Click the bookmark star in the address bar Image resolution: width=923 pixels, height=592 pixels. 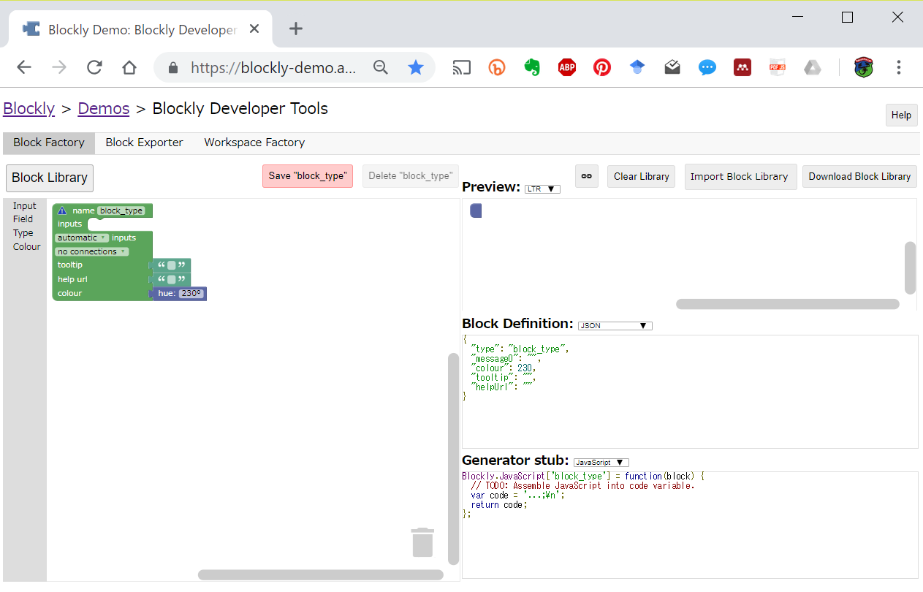[x=416, y=67]
